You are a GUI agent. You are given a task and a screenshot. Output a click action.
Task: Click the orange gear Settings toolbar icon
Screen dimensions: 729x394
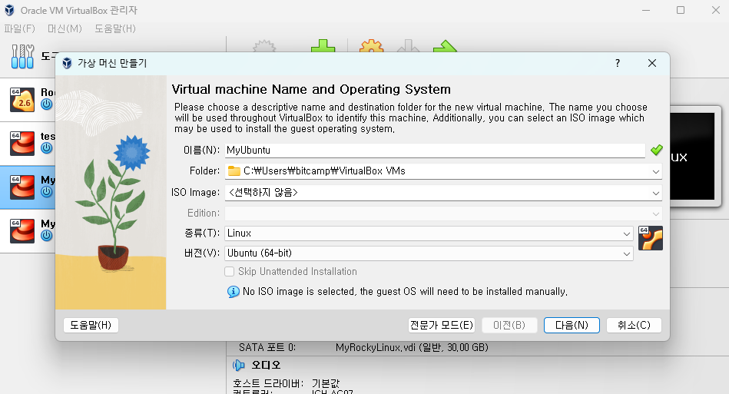coord(372,46)
